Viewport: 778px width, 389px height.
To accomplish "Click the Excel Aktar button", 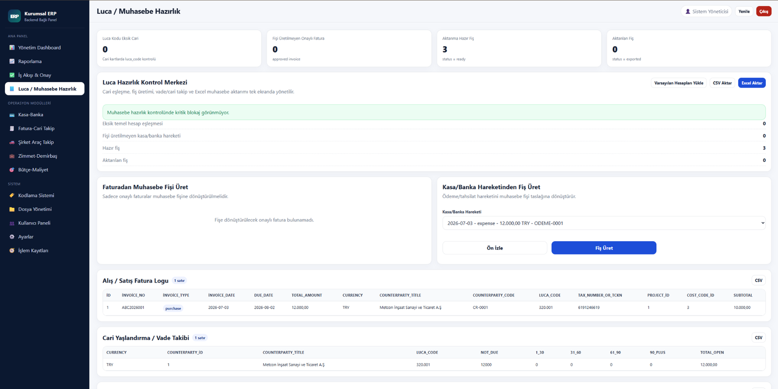I will click(752, 83).
